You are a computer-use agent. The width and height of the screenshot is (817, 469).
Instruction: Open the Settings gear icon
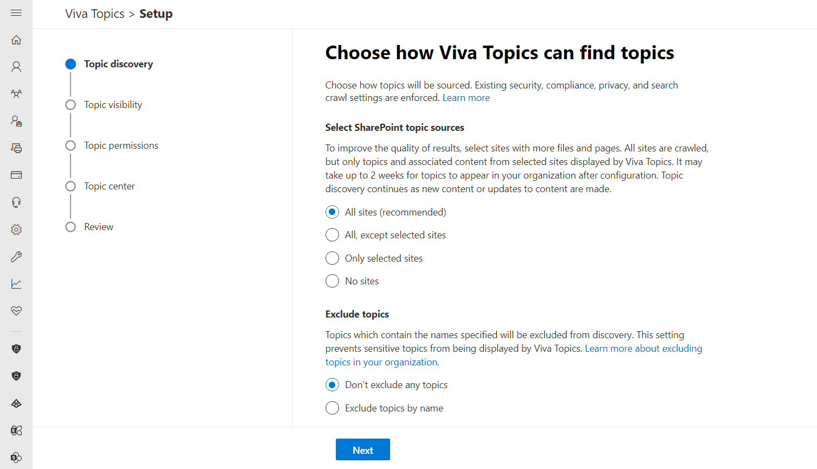point(16,230)
